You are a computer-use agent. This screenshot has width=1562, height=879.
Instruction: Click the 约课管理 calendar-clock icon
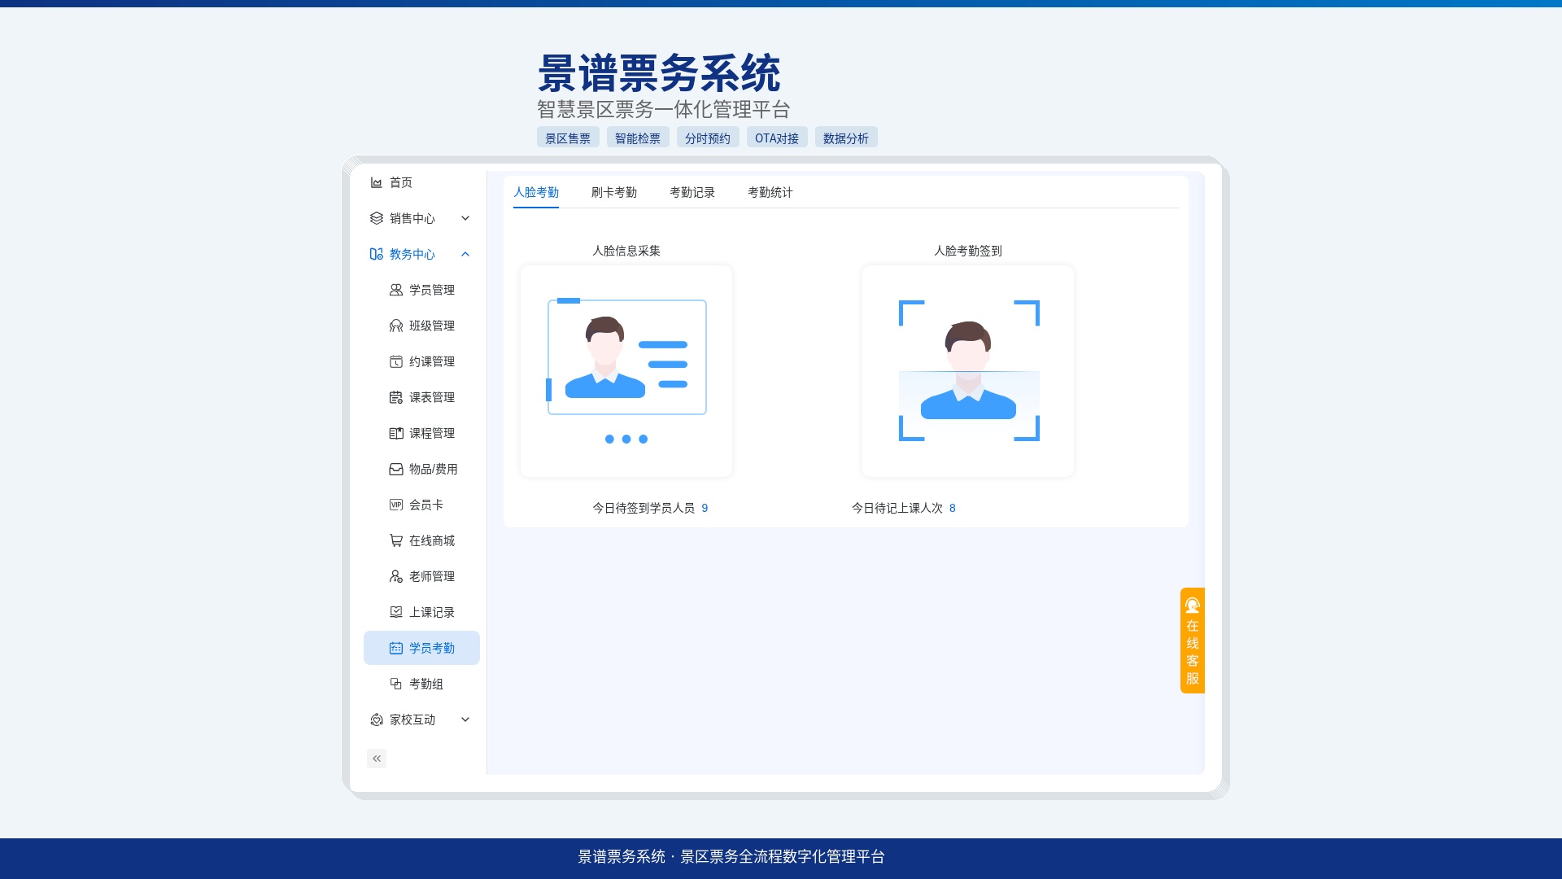tap(395, 361)
